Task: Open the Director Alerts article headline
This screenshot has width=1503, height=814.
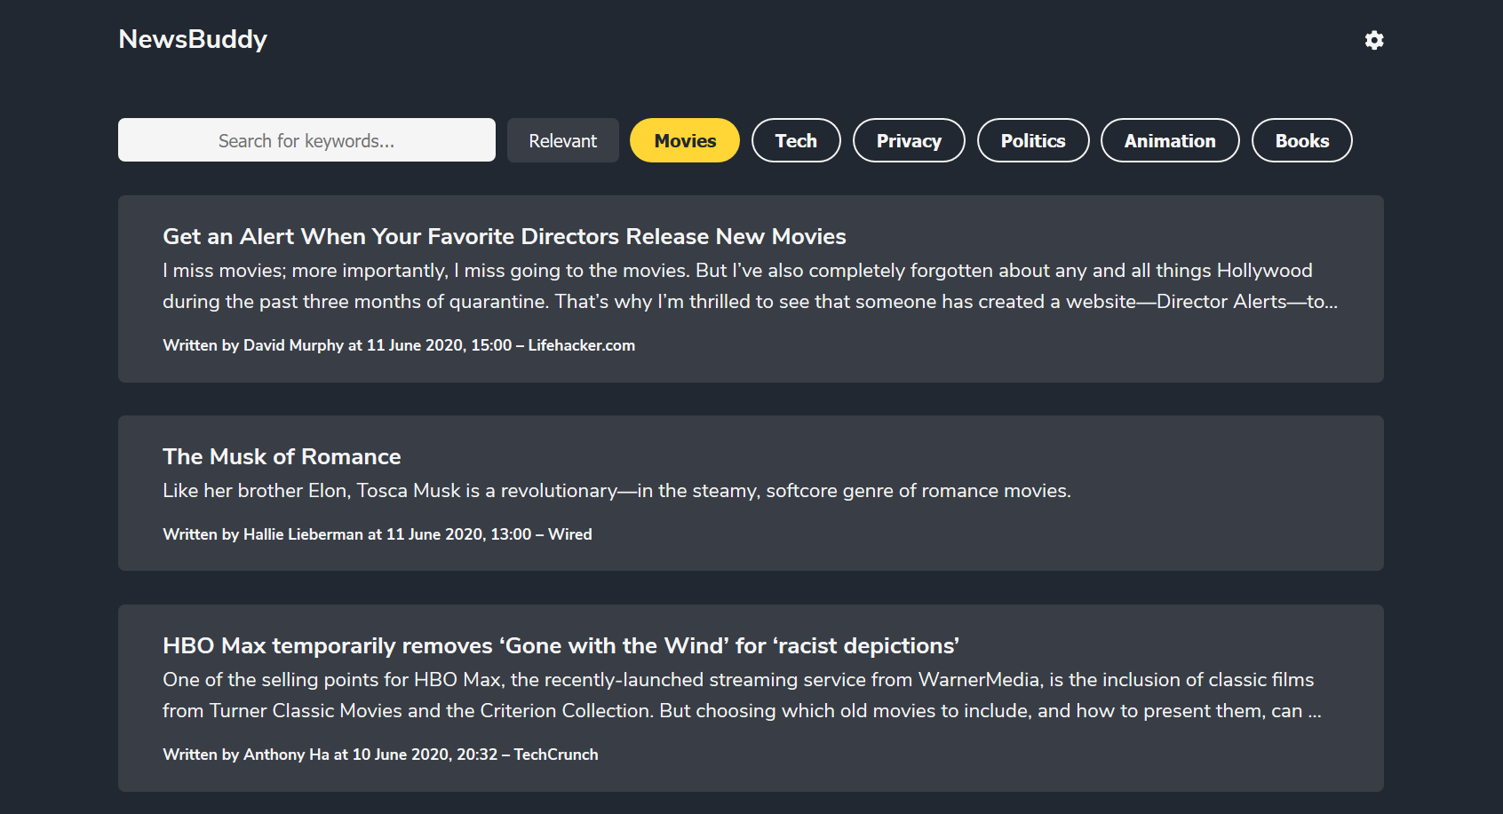Action: point(504,236)
